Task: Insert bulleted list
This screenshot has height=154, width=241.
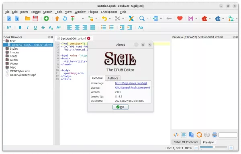Action: (104, 27)
